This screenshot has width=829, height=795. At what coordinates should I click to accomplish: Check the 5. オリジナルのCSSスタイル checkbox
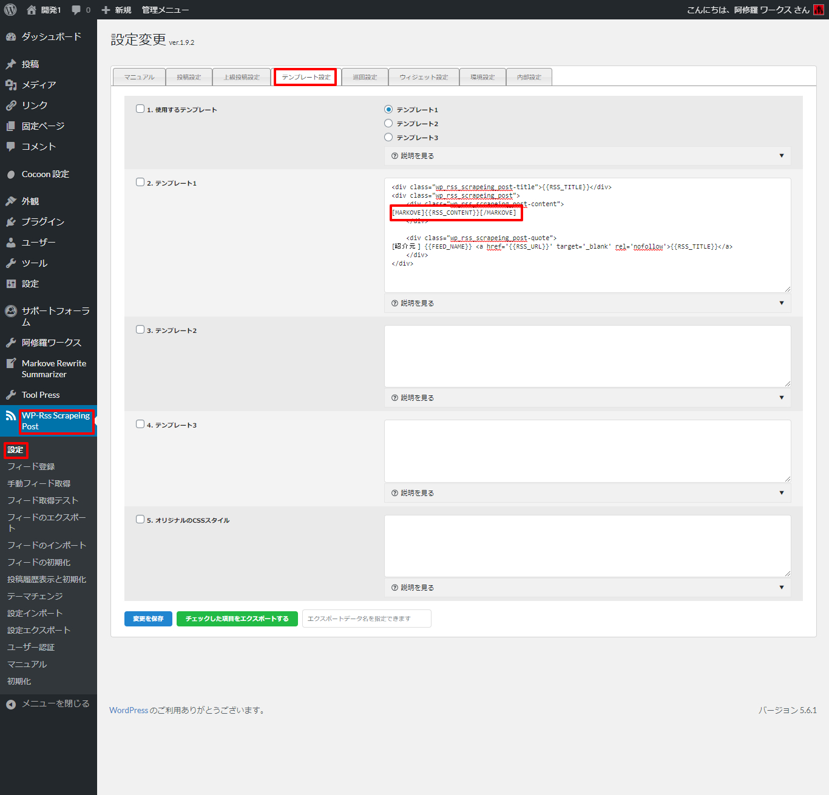tap(140, 519)
